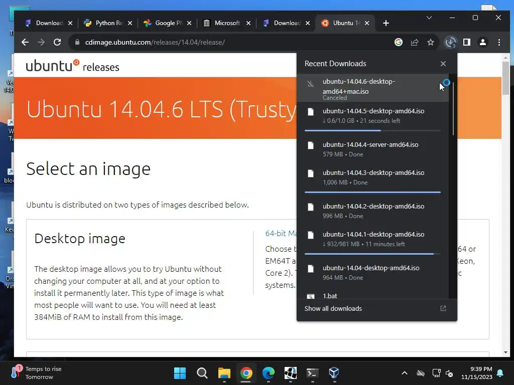The height and width of the screenshot is (385, 514).
Task: Go back using the browser back arrow
Action: 25,42
